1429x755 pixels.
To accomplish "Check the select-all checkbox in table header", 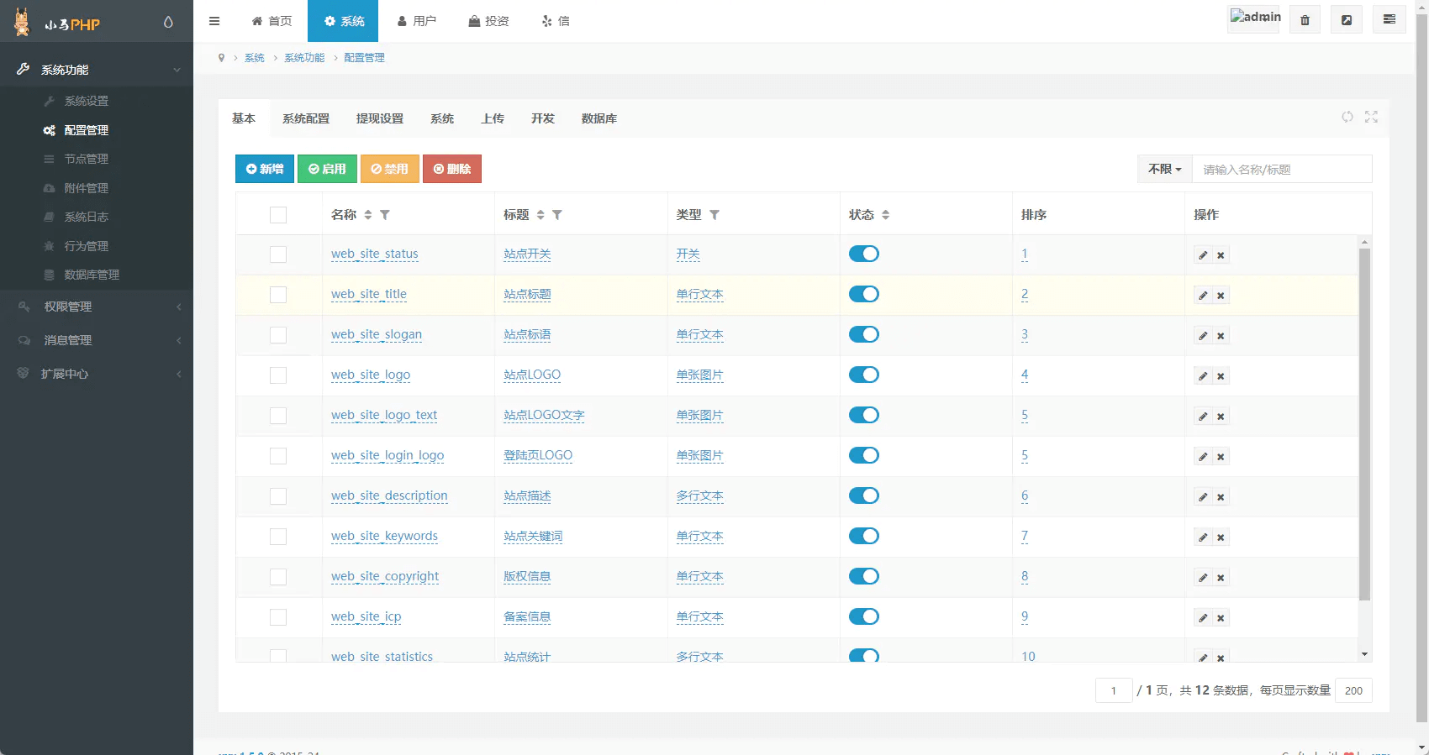I will click(x=278, y=215).
